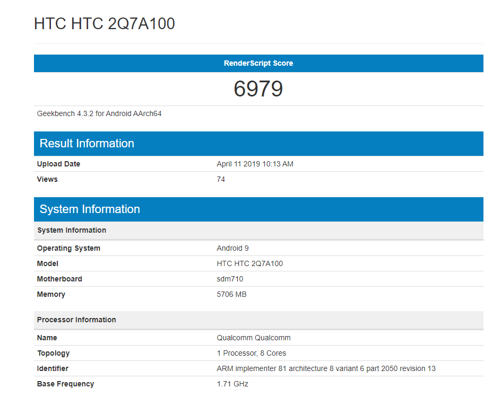Select the Model value HTC HTC 2Q7A100
Viewport: 493px width, 397px height.
[249, 263]
